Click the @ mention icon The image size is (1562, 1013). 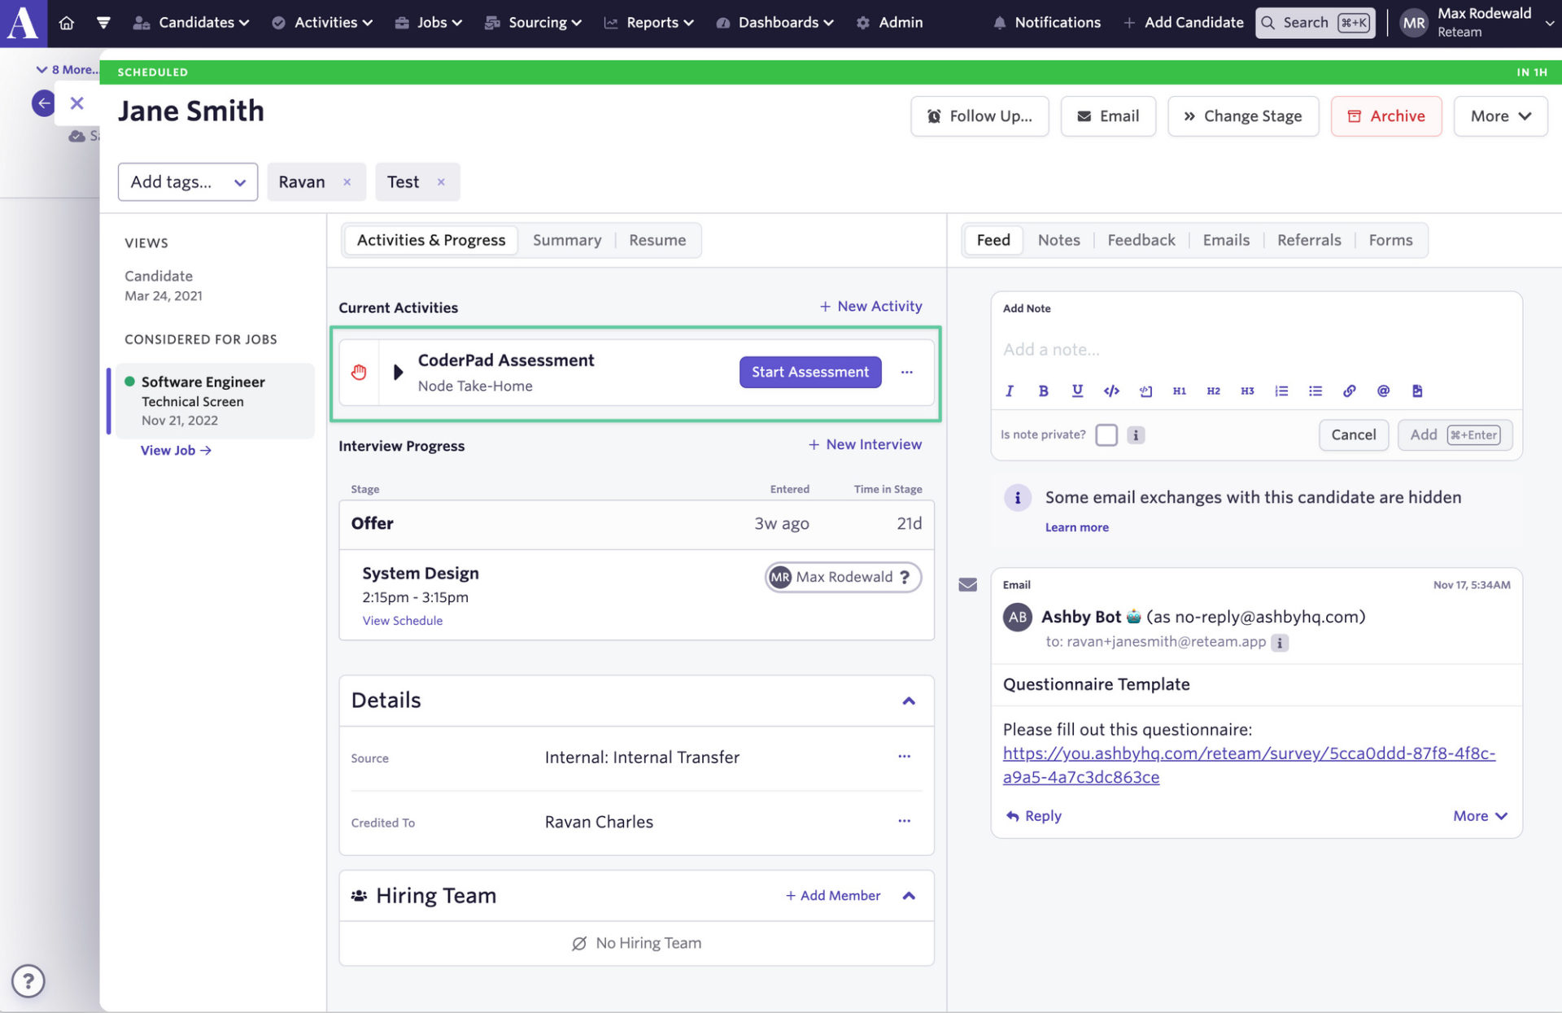pos(1383,391)
